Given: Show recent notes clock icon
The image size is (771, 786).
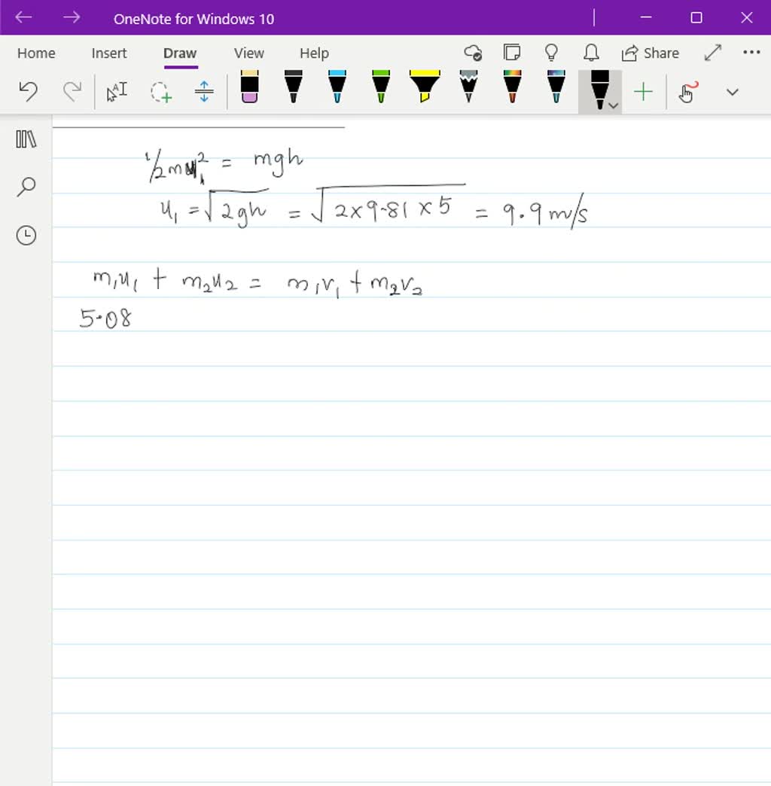Looking at the screenshot, I should click(26, 236).
